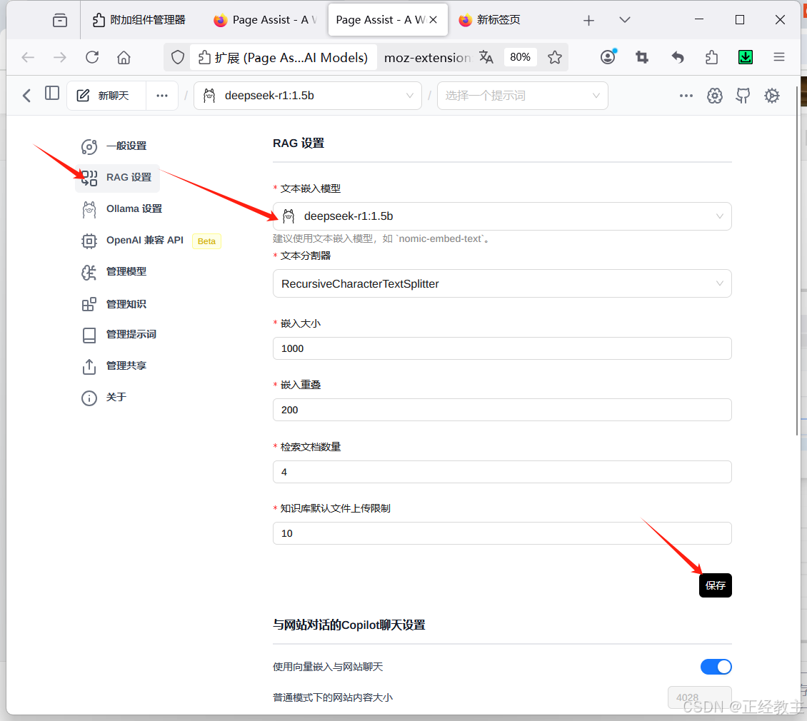Screen dimensions: 807x721
Task: Toggle 使用向量嵌入与网站聊天 switch
Action: click(716, 667)
